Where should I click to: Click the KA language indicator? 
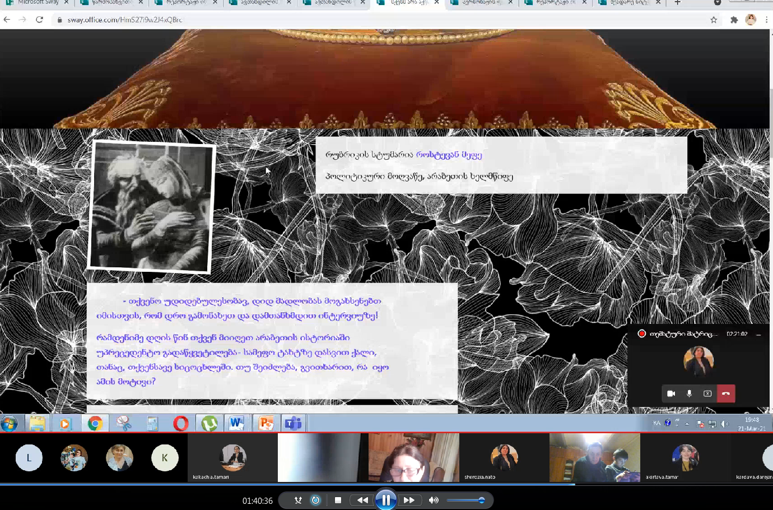click(x=656, y=423)
